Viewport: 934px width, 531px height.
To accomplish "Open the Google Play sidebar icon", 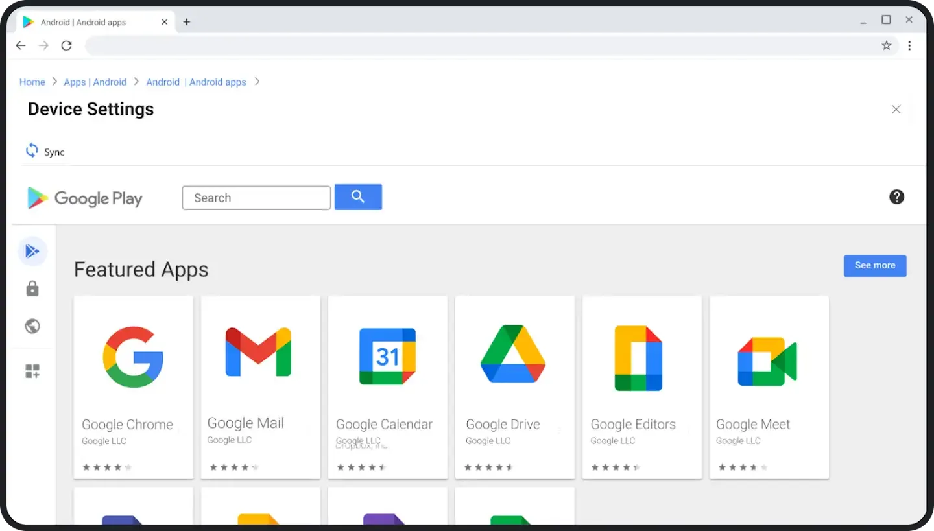I will click(x=32, y=251).
